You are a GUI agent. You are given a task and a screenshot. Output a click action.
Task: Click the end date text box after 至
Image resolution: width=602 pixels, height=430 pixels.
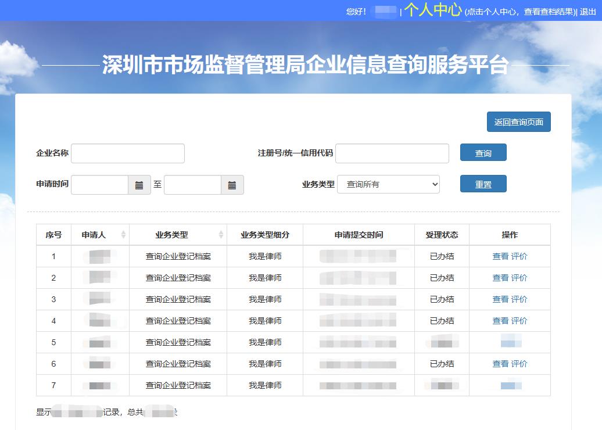click(x=192, y=184)
